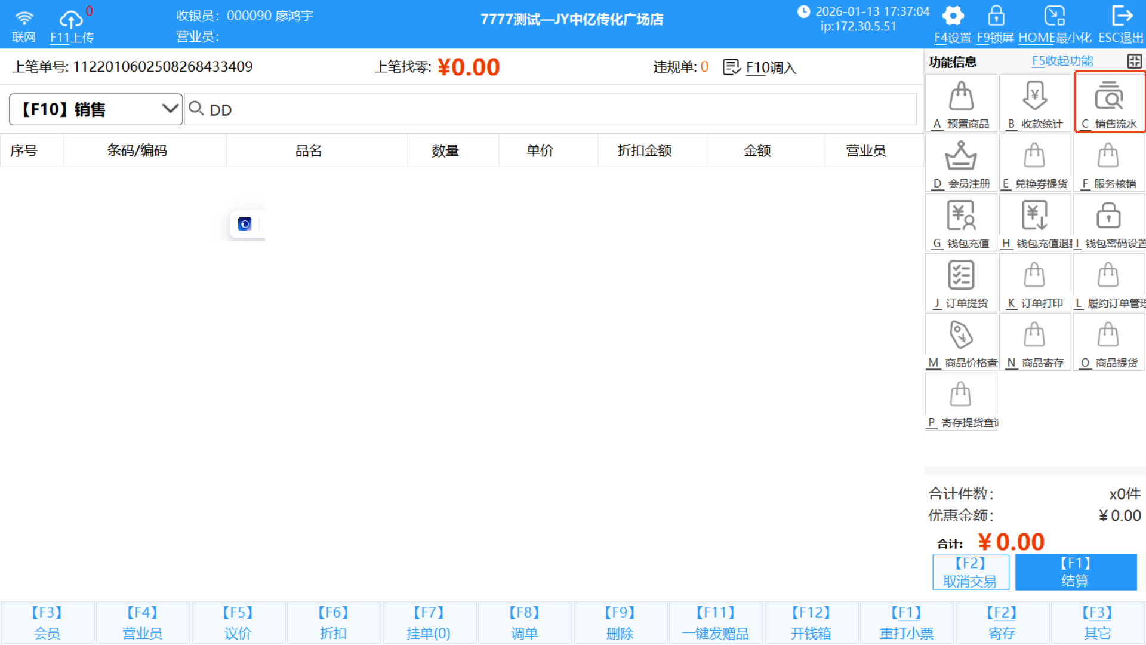
Task: Open the 预置商品 preset goods function
Action: coord(961,103)
